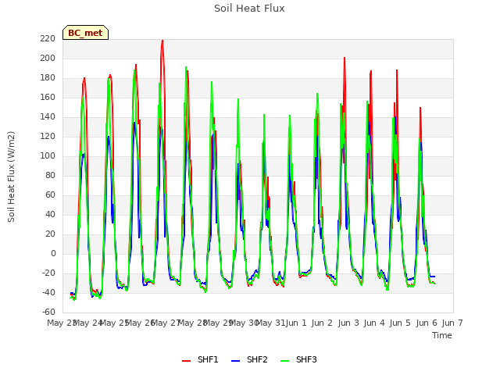
Task: Click the 80 y-axis tick label
Action: coord(50,175)
